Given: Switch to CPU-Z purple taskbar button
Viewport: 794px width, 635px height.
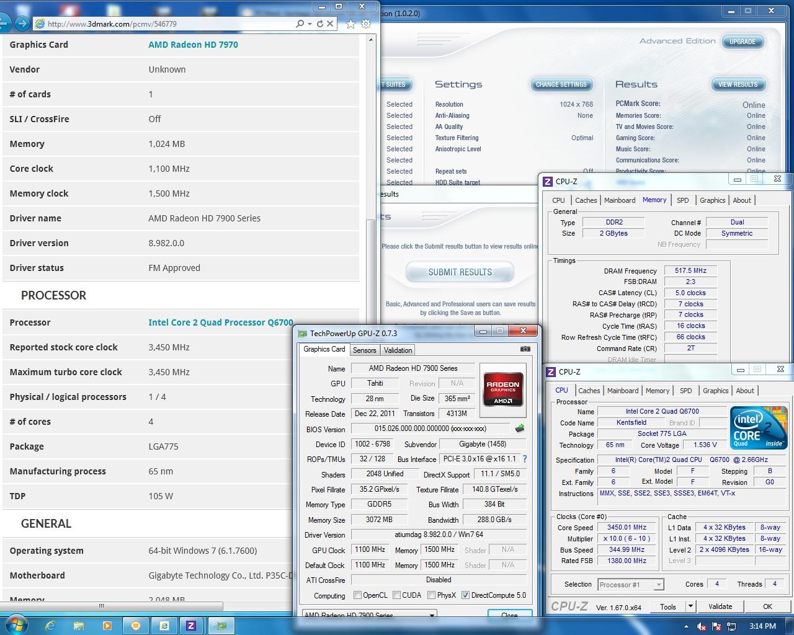Looking at the screenshot, I should 192,626.
